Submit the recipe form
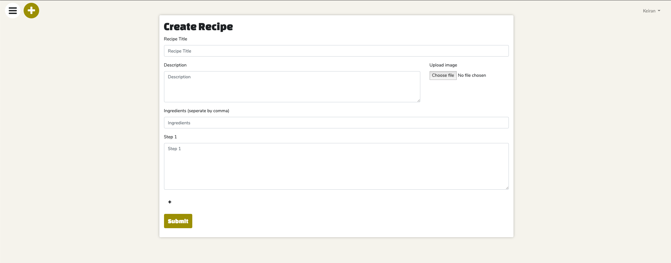The height and width of the screenshot is (263, 671). [x=178, y=221]
